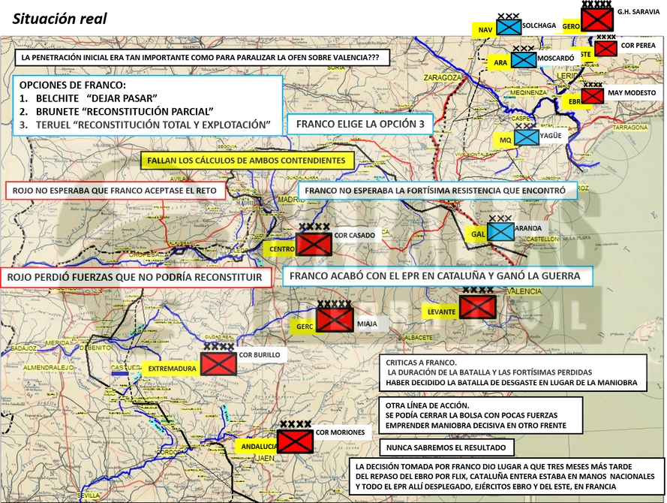
Task: Select the 'LA PENETRACIÓN INICIAL' question box
Action: pyautogui.click(x=203, y=58)
